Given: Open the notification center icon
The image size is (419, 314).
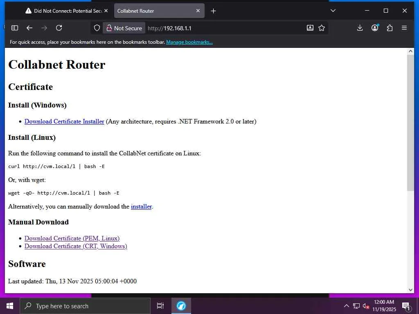Looking at the screenshot, I should click(x=406, y=306).
